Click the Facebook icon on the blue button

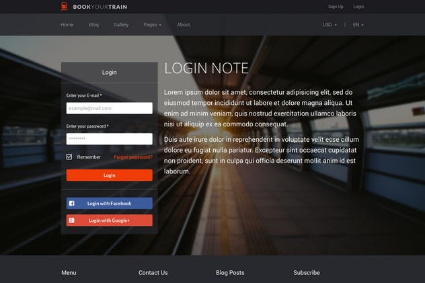click(x=71, y=204)
